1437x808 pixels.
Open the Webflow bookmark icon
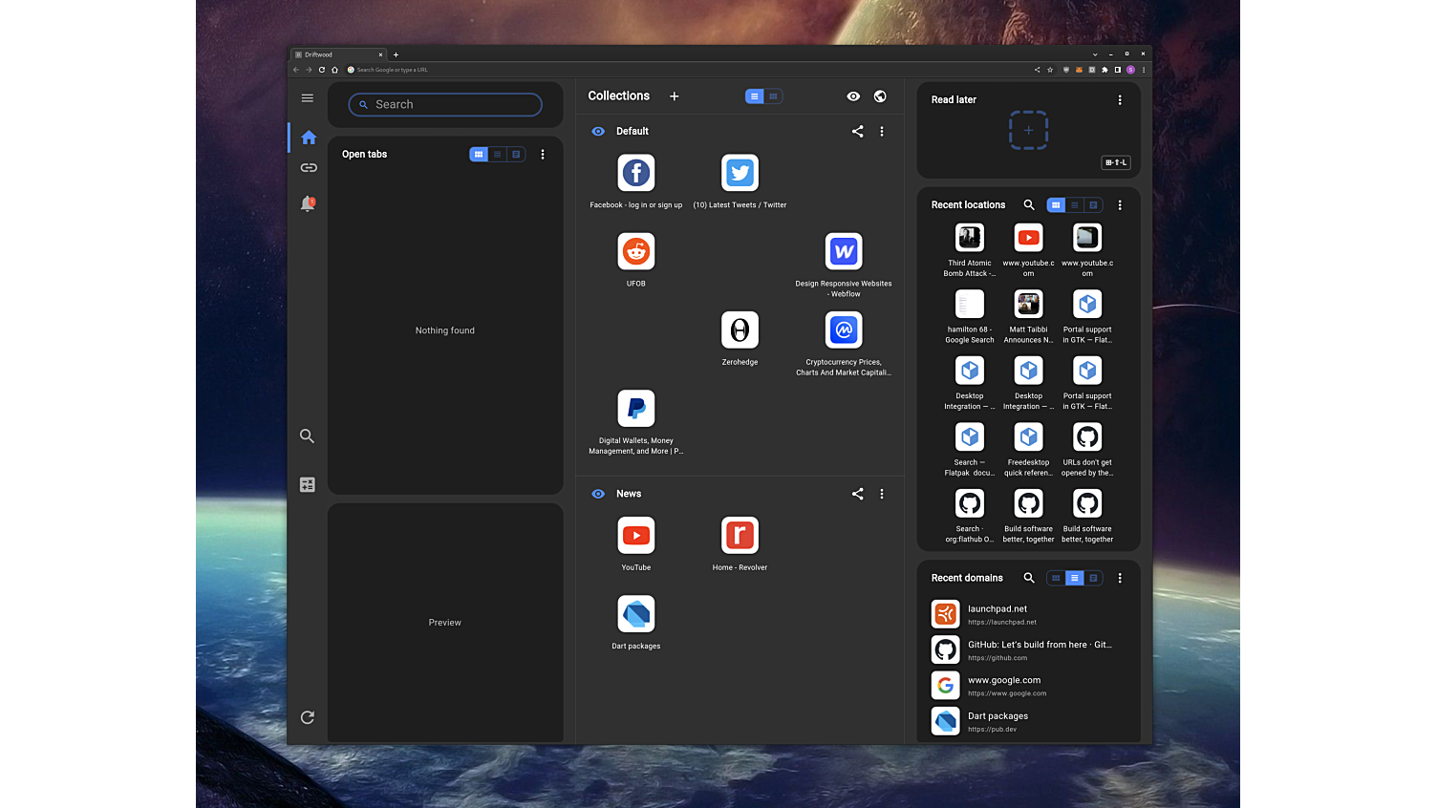point(844,251)
